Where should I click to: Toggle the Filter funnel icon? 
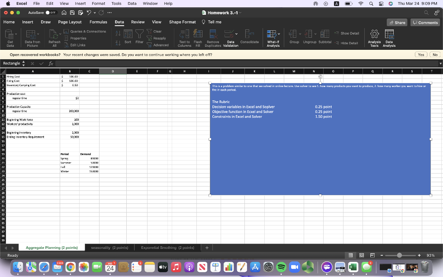point(139,36)
